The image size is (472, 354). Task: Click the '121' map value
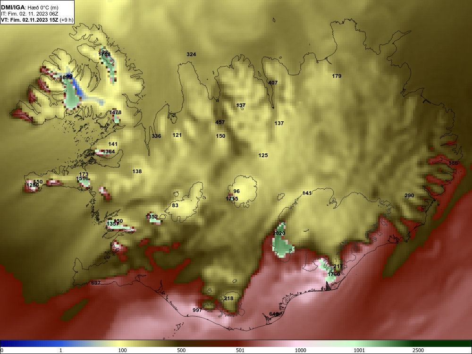[177, 135]
